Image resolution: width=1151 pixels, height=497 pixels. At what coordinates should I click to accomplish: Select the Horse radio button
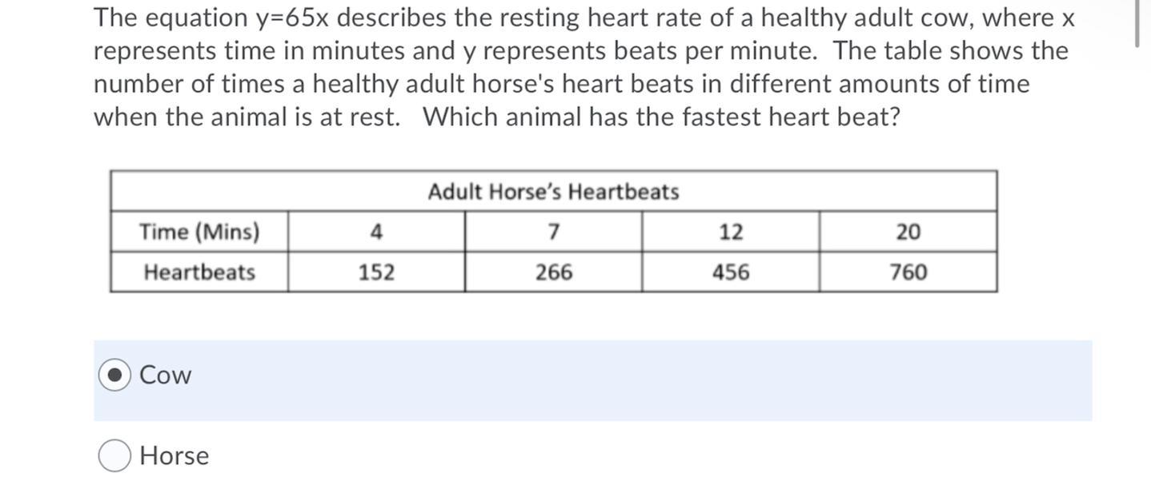[114, 456]
